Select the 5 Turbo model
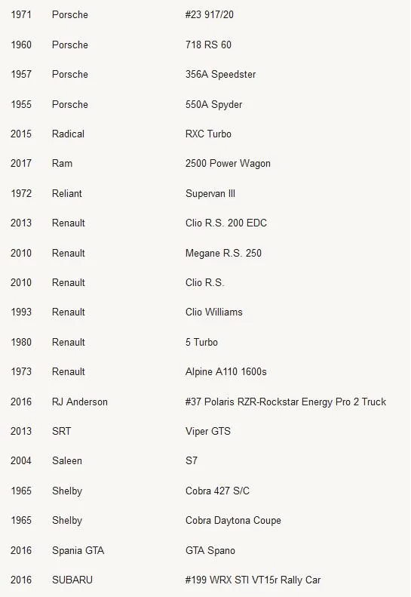 tap(201, 343)
